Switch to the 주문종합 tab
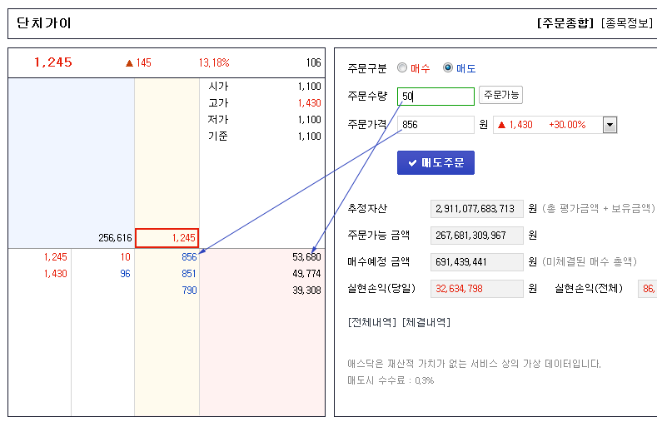The height and width of the screenshot is (427, 657). (x=566, y=23)
